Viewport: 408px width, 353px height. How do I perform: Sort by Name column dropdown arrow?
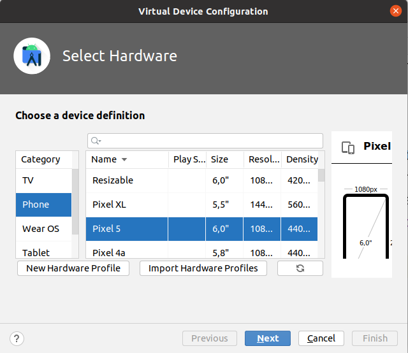[124, 159]
